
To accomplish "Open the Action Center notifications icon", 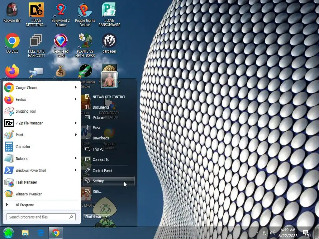I will 306,233.
